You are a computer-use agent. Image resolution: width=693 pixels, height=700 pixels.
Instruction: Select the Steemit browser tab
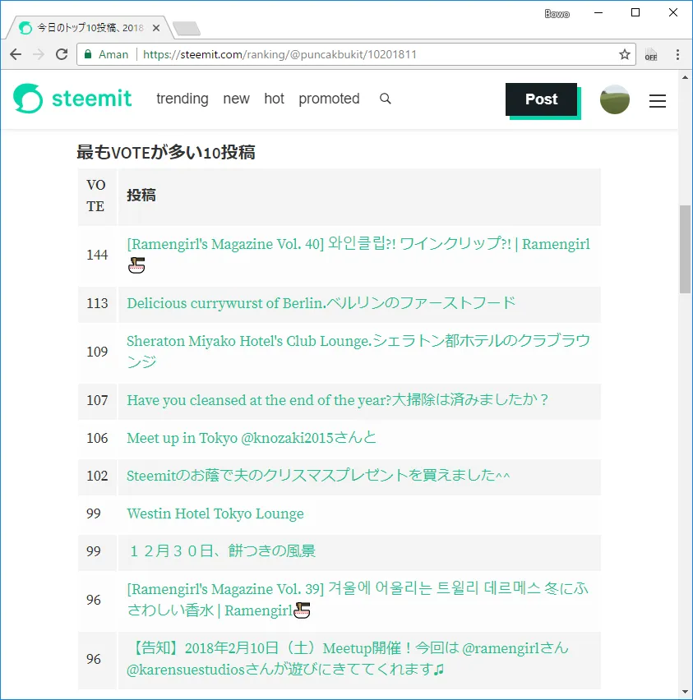[90, 28]
